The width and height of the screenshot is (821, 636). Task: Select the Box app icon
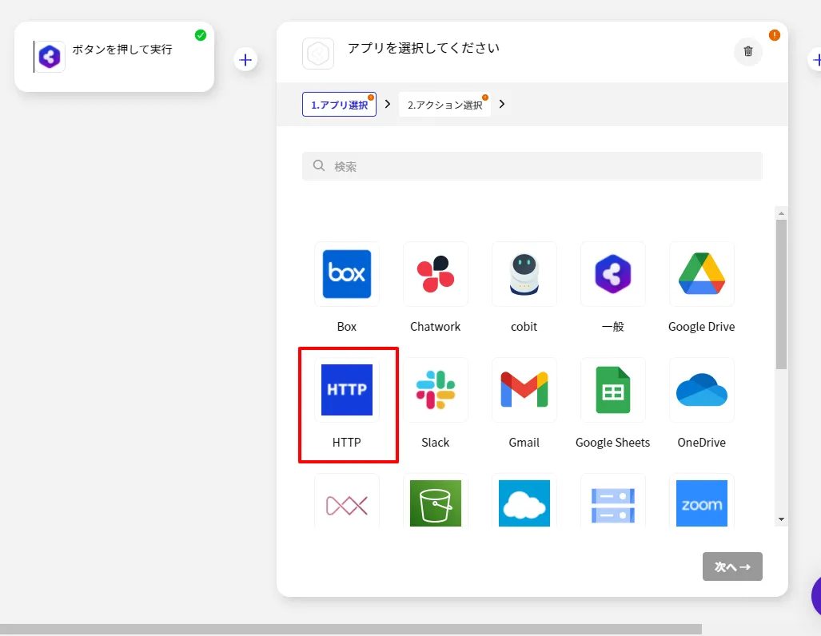pyautogui.click(x=347, y=274)
